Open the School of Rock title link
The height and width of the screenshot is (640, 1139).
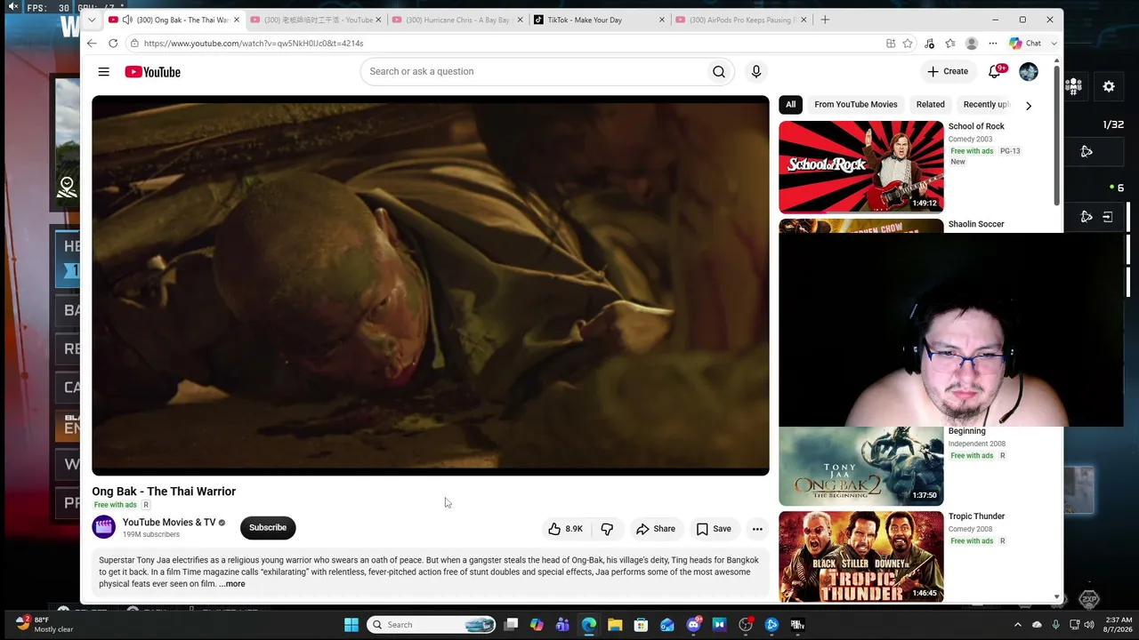[976, 127]
